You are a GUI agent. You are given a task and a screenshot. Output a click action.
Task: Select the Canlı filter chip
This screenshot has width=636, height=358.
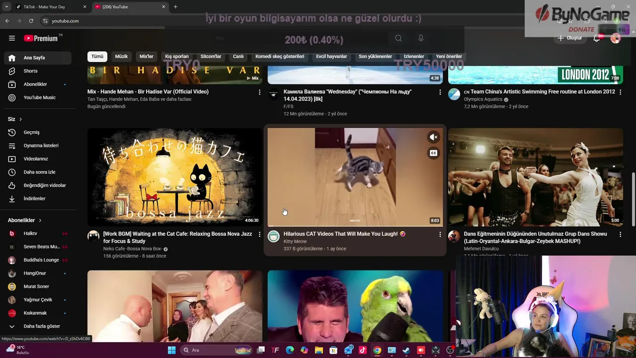238,57
